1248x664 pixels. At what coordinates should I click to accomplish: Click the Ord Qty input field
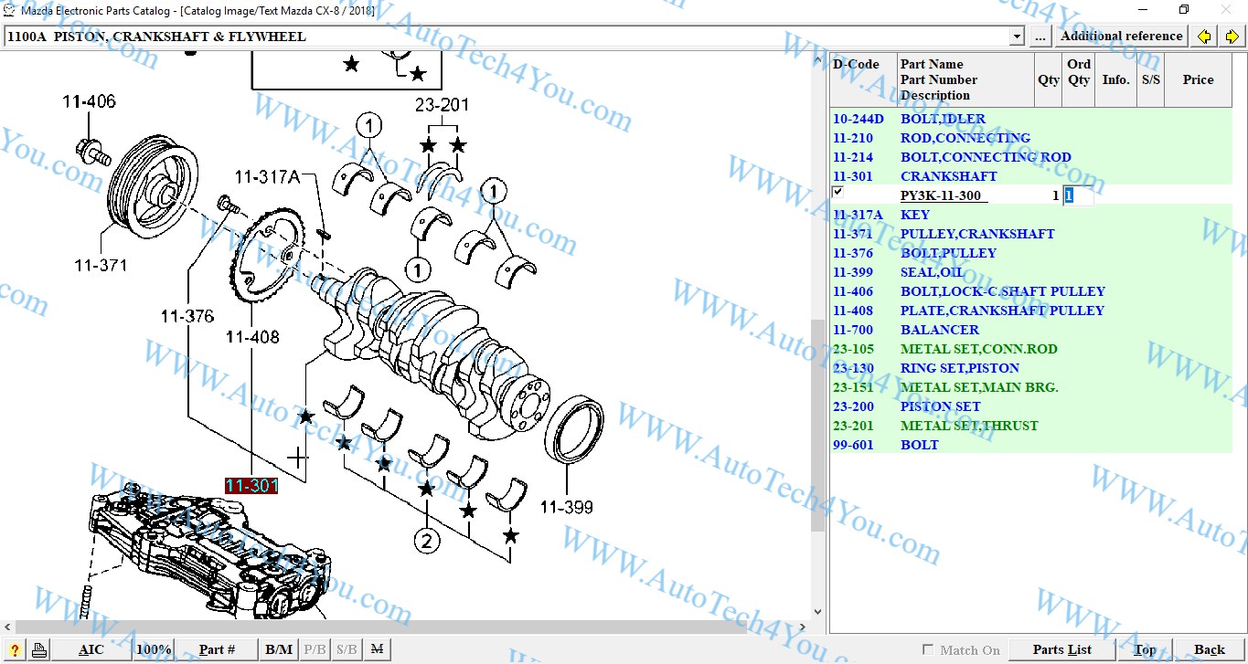pyautogui.click(x=1078, y=195)
